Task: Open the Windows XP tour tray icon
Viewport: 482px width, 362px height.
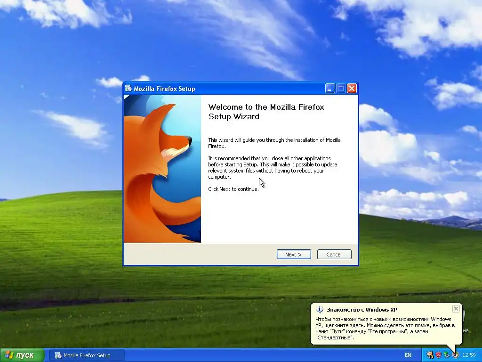Action: click(x=456, y=355)
